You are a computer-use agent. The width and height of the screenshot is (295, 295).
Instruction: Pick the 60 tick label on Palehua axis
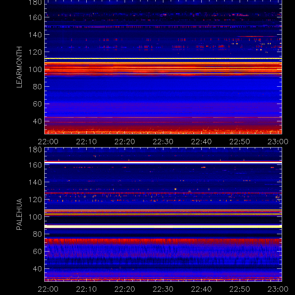[37, 251]
